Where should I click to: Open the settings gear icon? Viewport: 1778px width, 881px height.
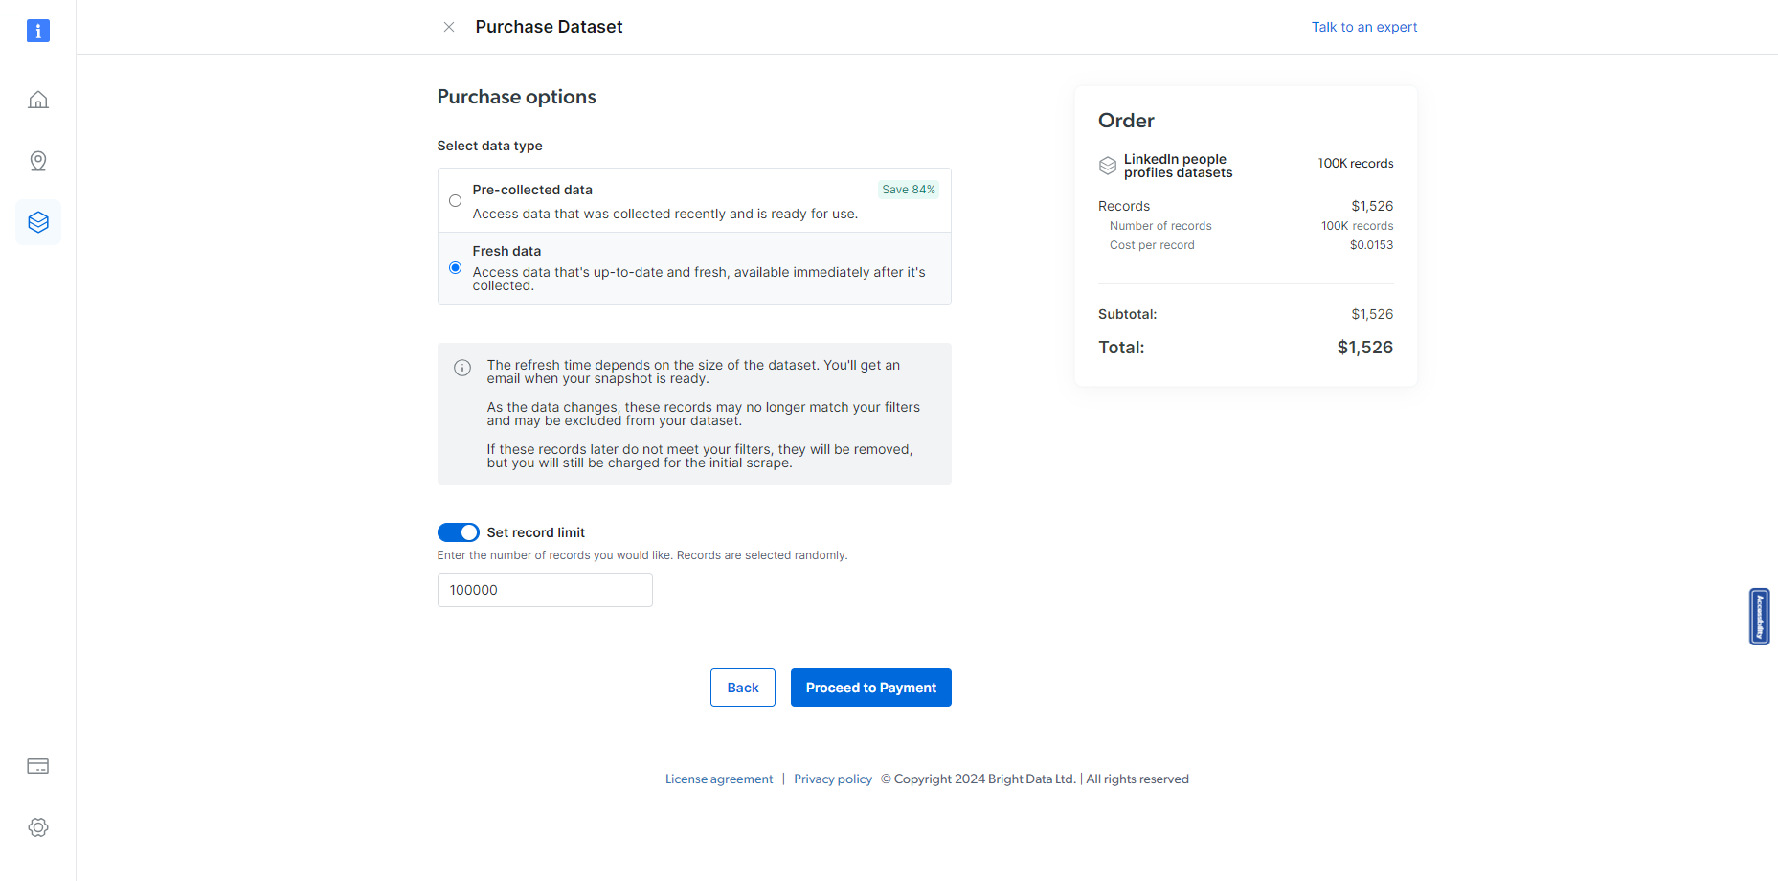(38, 827)
